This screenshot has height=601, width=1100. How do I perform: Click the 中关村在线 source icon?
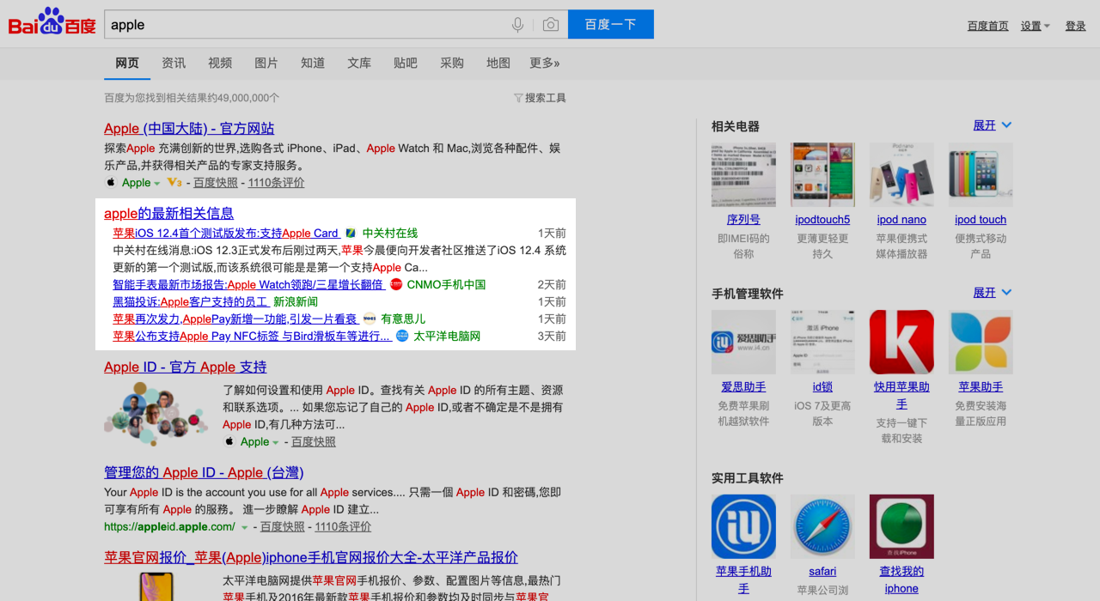(x=351, y=234)
